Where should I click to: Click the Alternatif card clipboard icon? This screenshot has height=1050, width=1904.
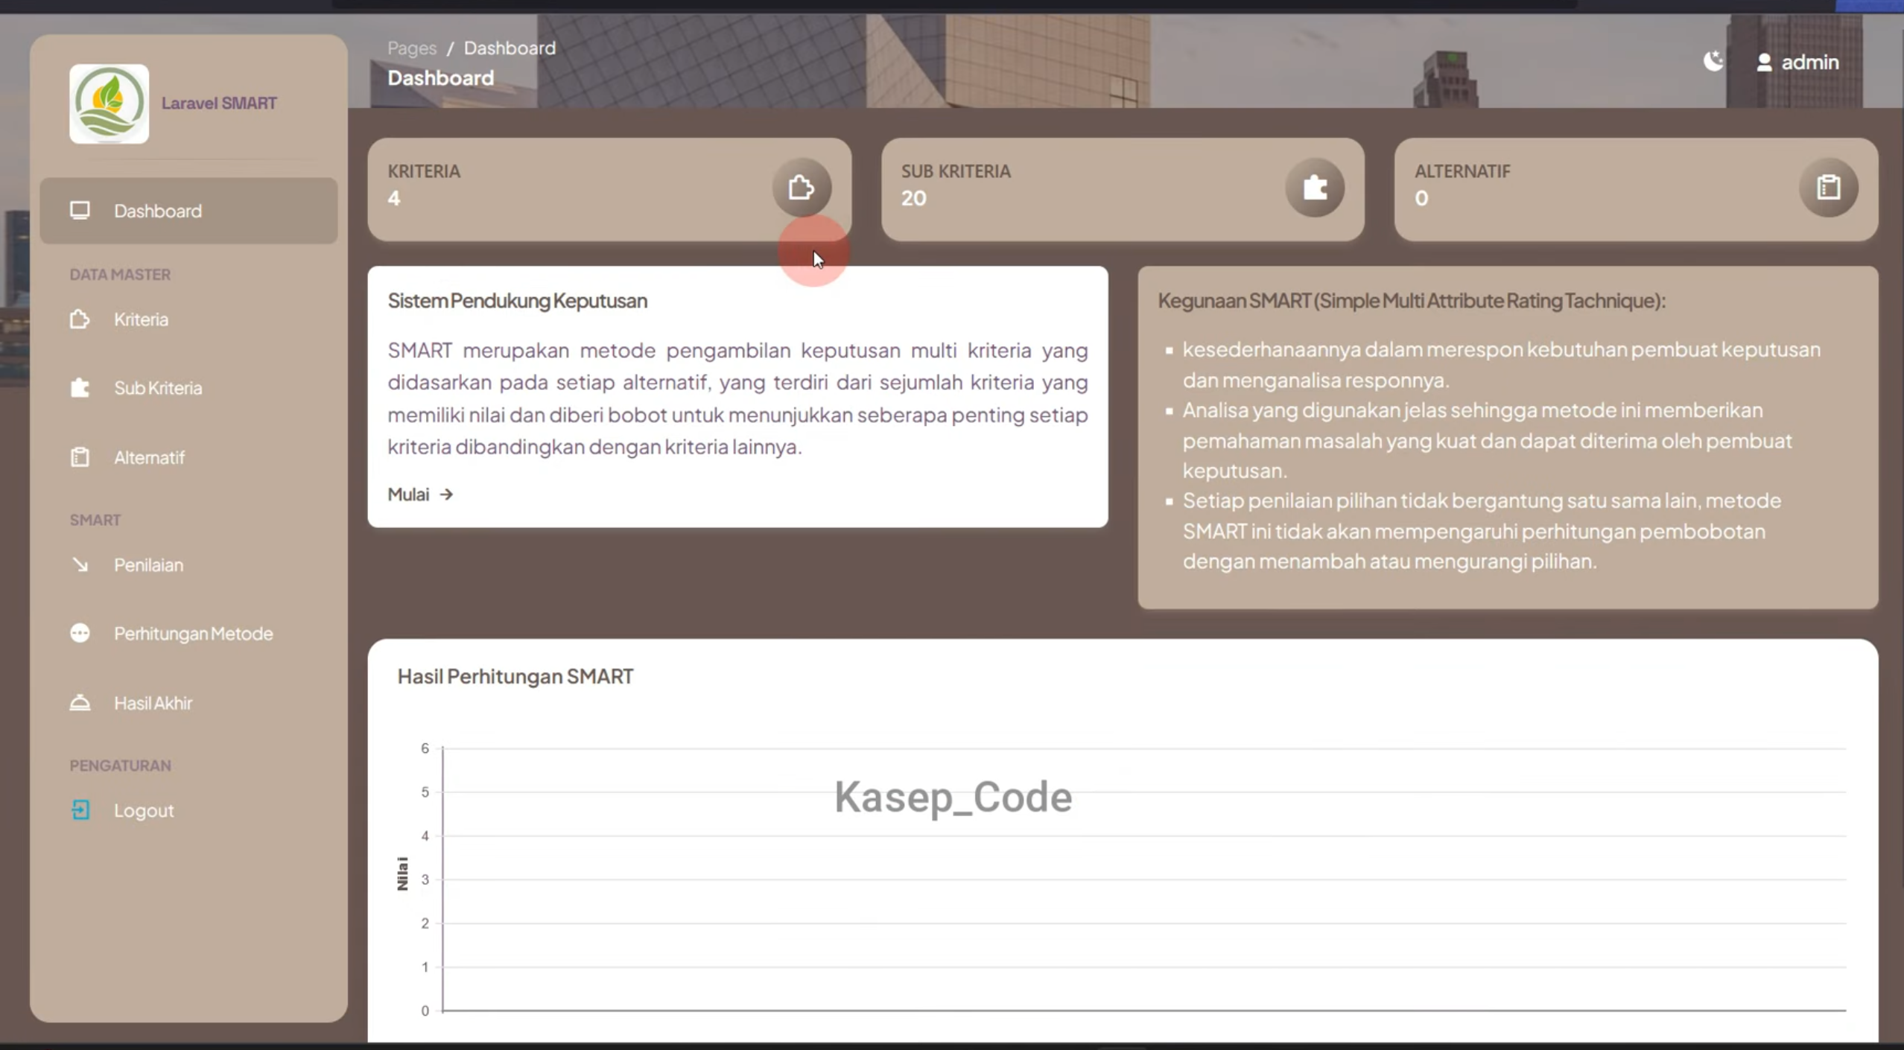[x=1828, y=188]
